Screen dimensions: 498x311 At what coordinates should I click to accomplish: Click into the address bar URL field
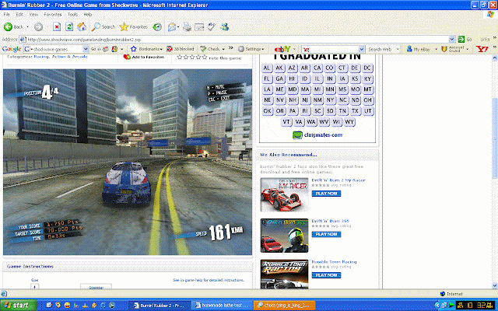coord(234,40)
